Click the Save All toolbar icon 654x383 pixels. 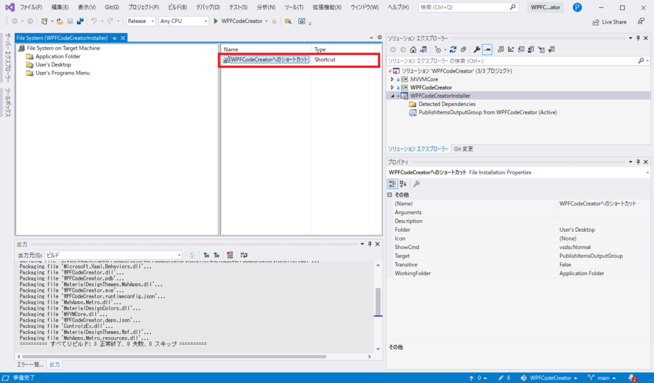80,21
